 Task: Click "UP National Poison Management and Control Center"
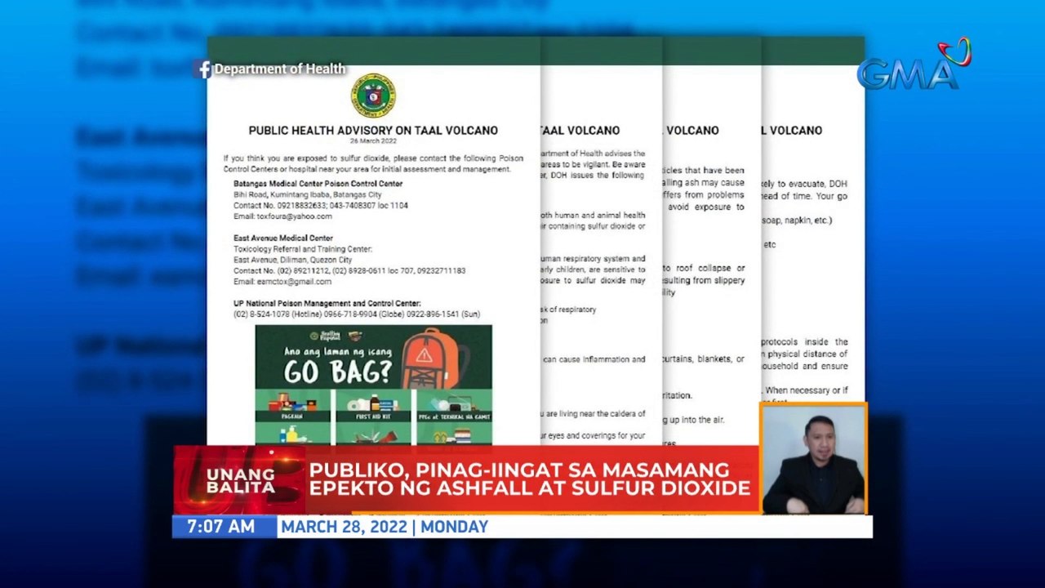(x=327, y=304)
